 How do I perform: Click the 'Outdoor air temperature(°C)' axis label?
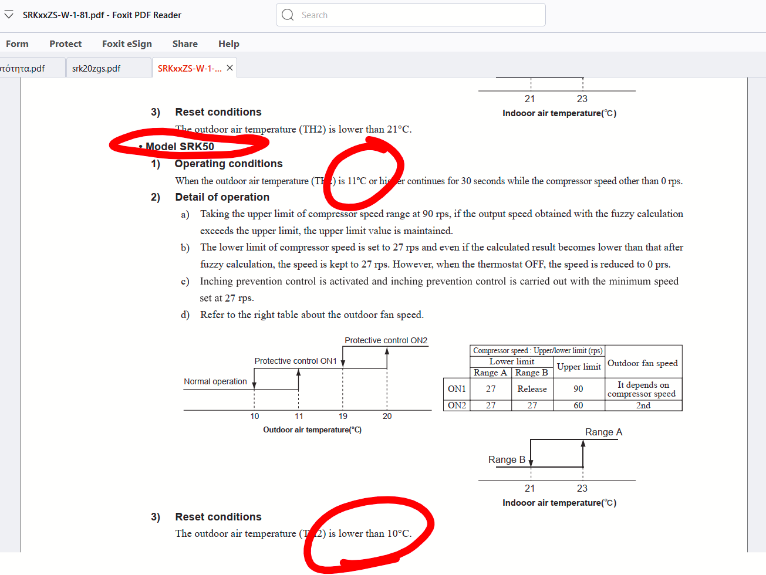coord(312,430)
